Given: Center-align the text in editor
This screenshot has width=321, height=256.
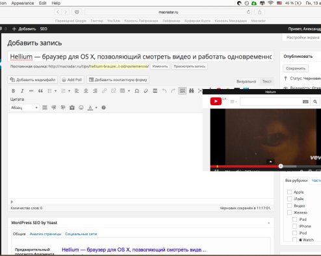Looking at the screenshot, I should point(86,91).
